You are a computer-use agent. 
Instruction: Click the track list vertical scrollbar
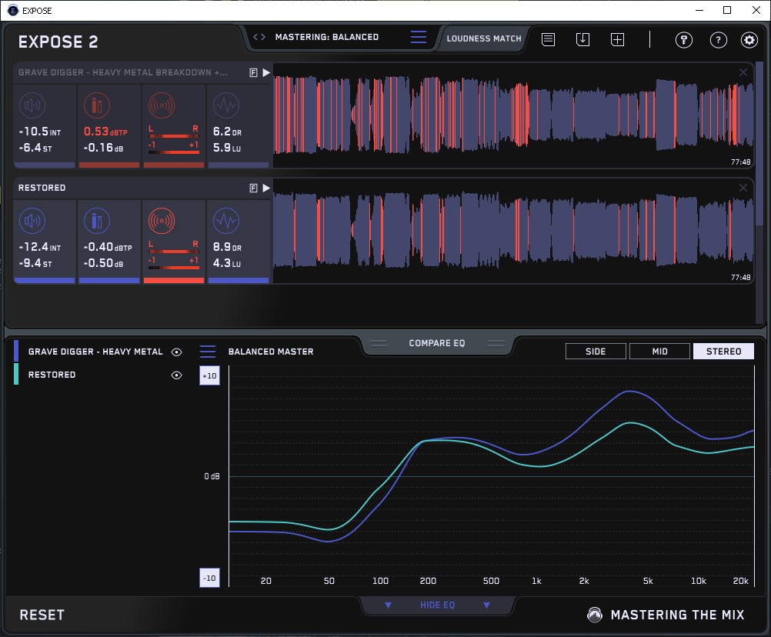(759, 142)
